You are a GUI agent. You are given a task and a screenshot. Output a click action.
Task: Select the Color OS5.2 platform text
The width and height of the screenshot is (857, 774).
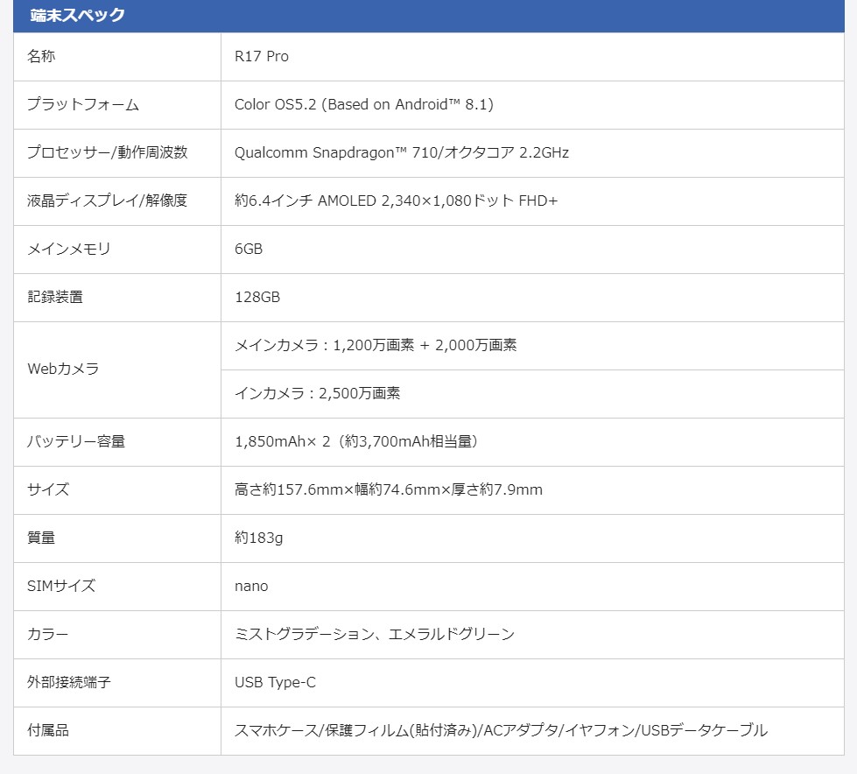[x=363, y=104]
